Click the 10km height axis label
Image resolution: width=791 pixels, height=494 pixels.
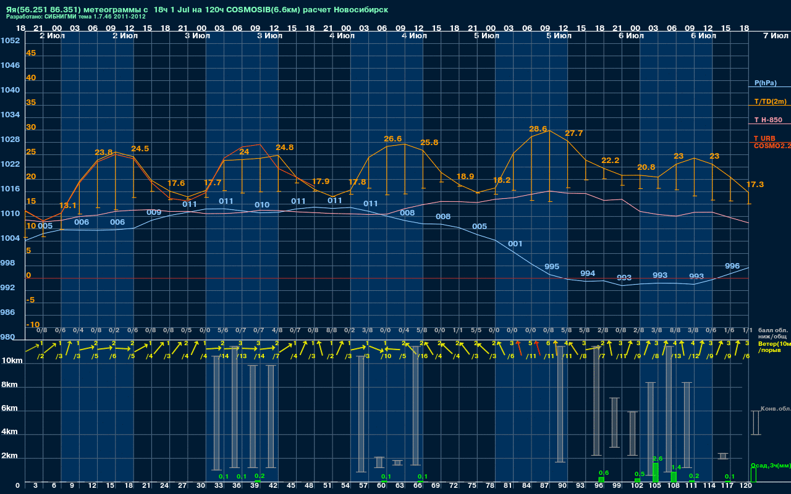pos(12,361)
